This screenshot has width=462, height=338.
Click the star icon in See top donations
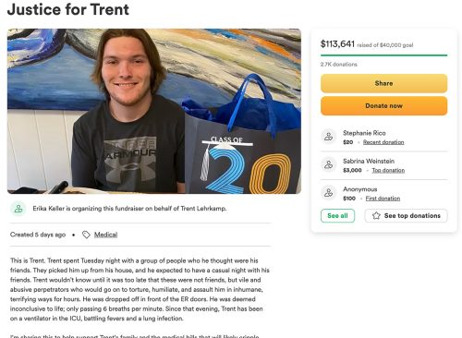pyautogui.click(x=376, y=215)
